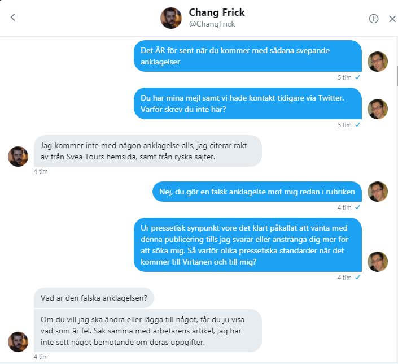Click sender avatar beside 'Det ÄR för sent' message
Image resolution: width=398 pixels, height=364 pixels.
point(378,62)
